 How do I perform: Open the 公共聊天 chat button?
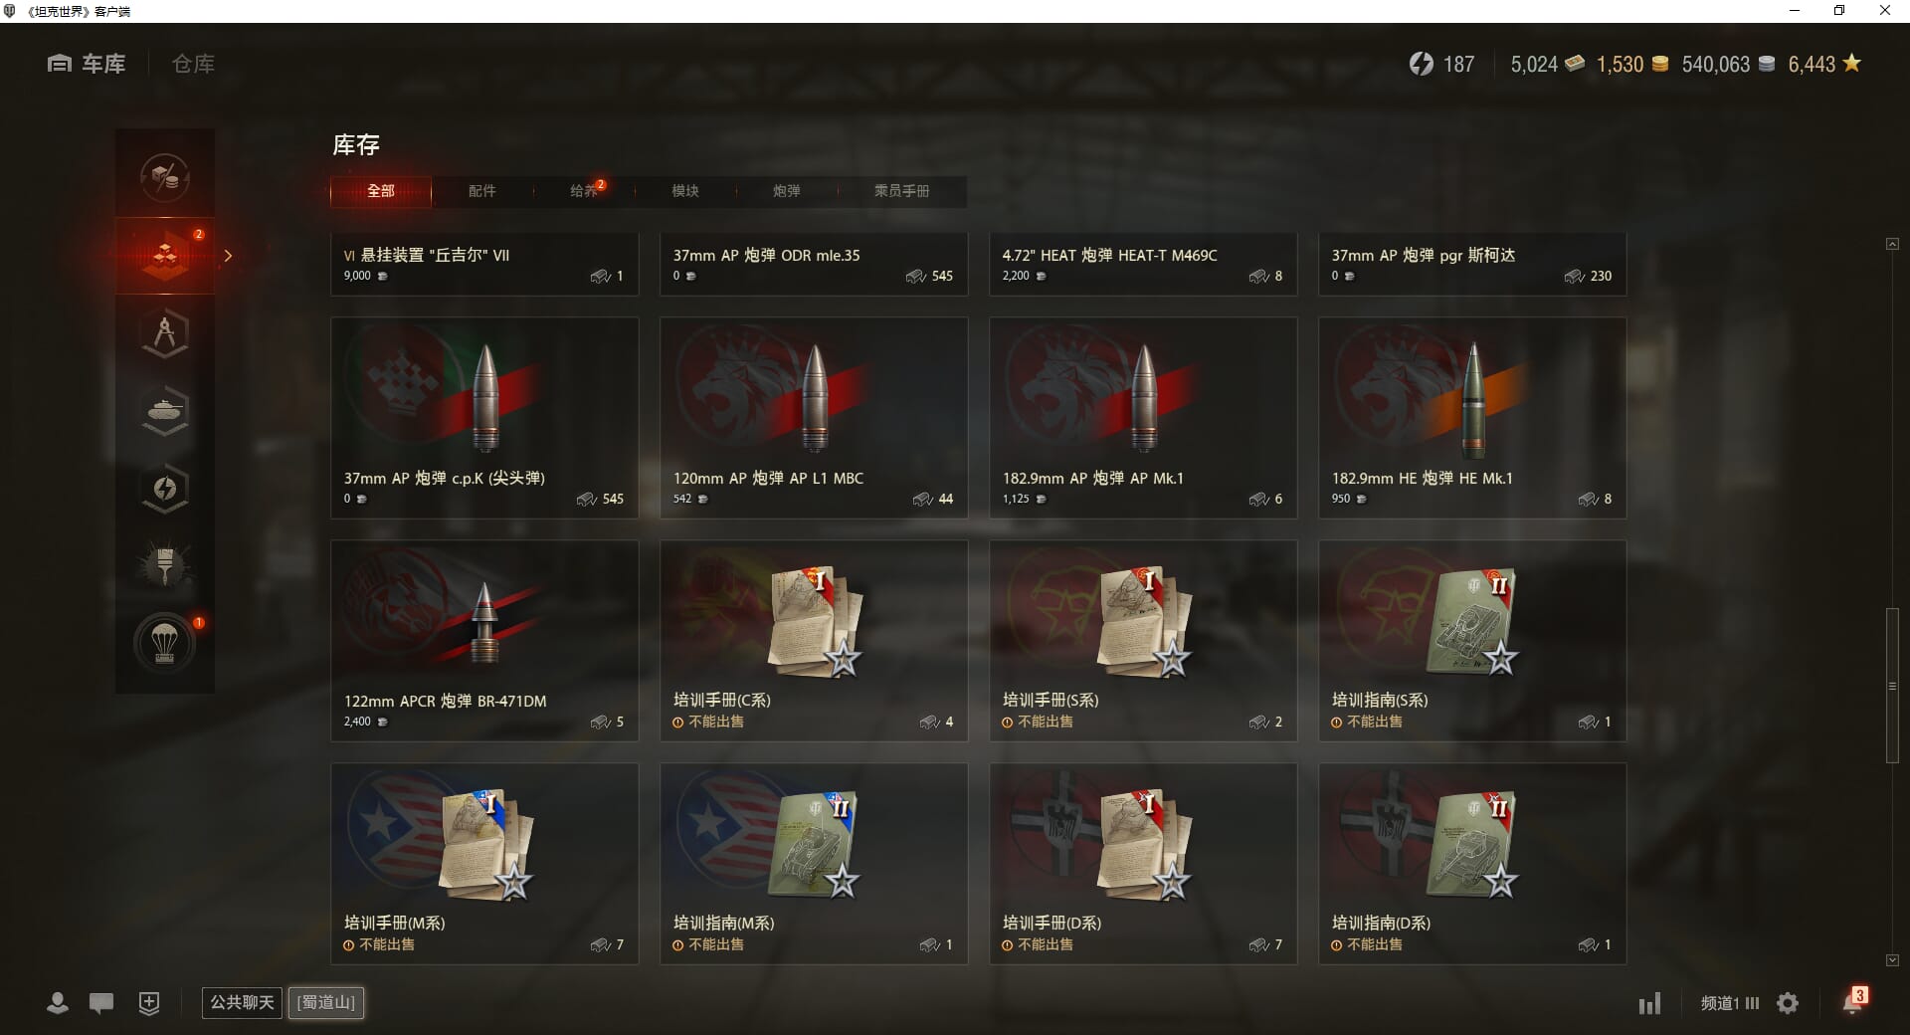pos(242,1002)
